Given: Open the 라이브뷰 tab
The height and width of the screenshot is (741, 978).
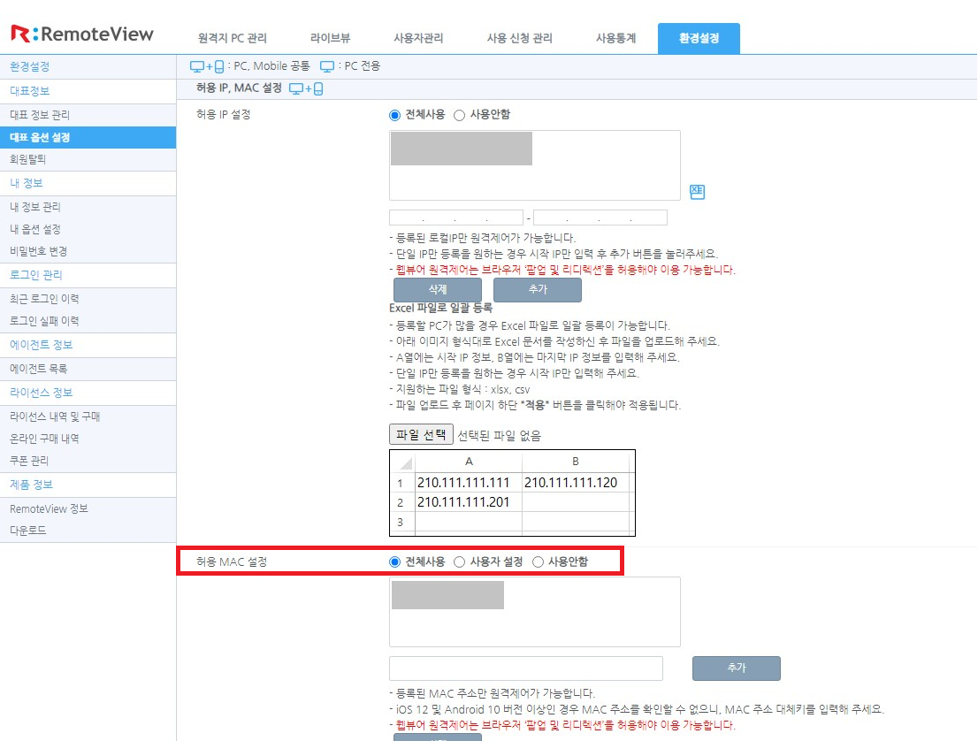Looking at the screenshot, I should 328,38.
